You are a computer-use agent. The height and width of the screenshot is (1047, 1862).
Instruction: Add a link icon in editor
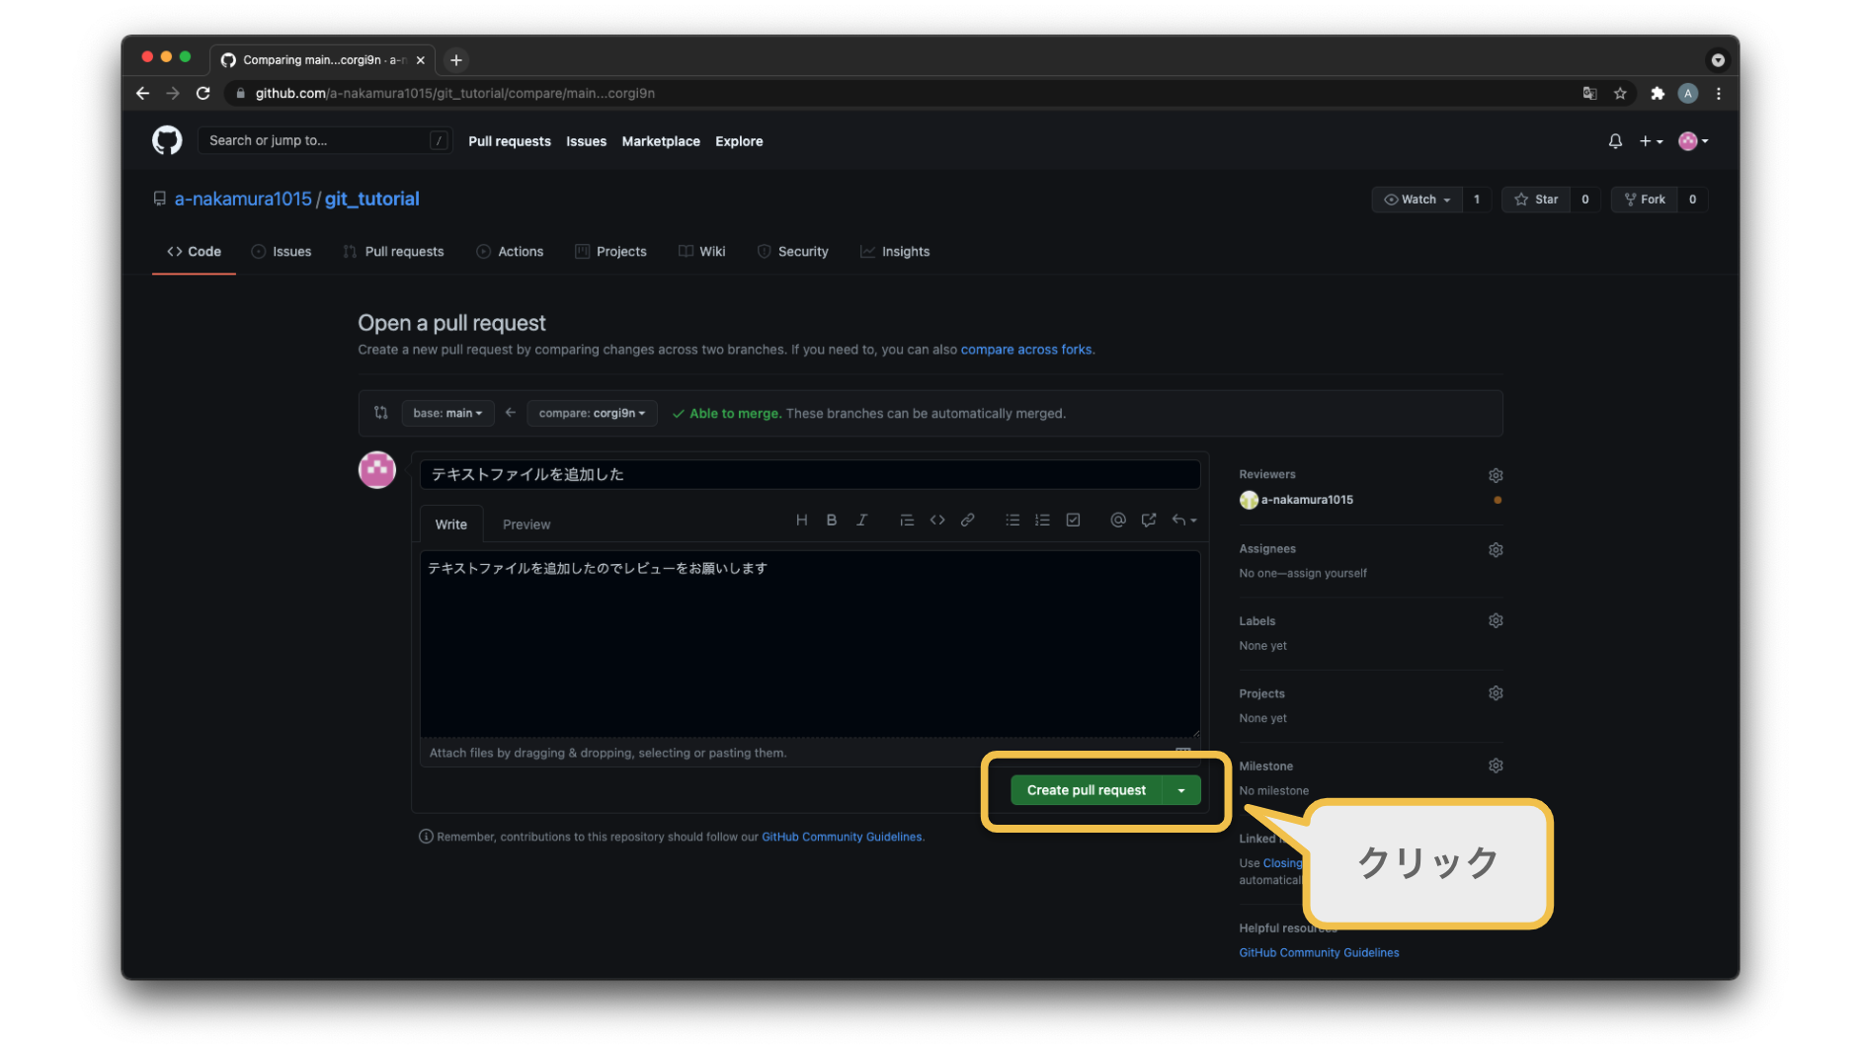[x=968, y=521]
